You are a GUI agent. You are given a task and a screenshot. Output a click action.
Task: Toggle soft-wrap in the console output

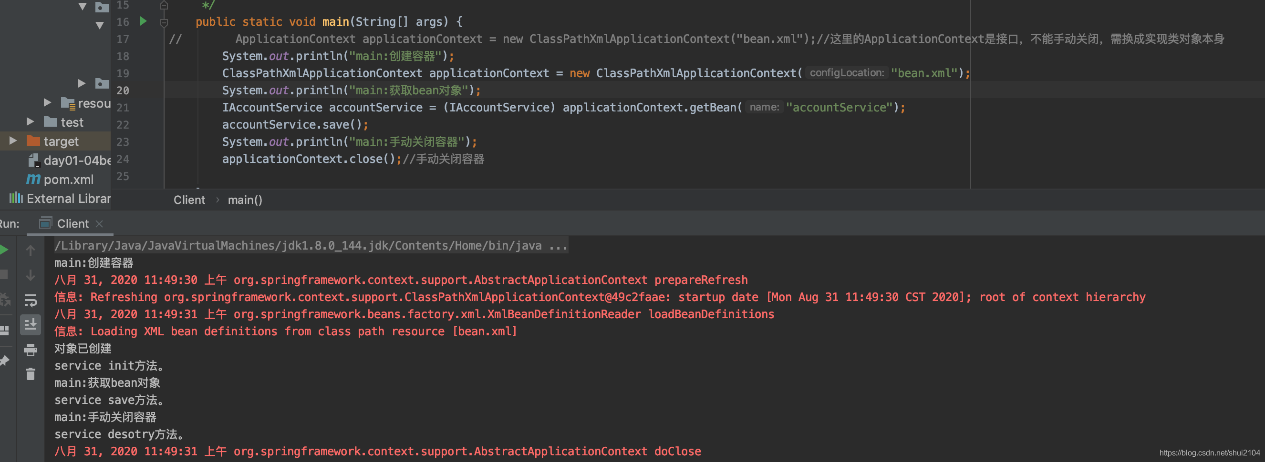pyautogui.click(x=31, y=300)
